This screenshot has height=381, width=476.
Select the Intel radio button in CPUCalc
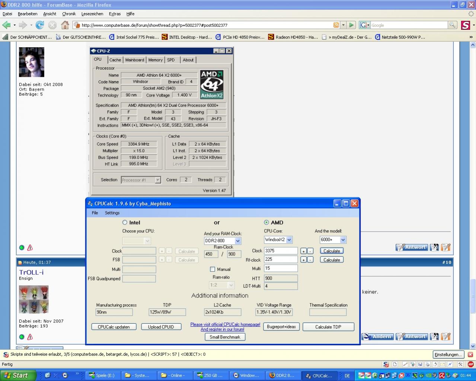coord(125,222)
